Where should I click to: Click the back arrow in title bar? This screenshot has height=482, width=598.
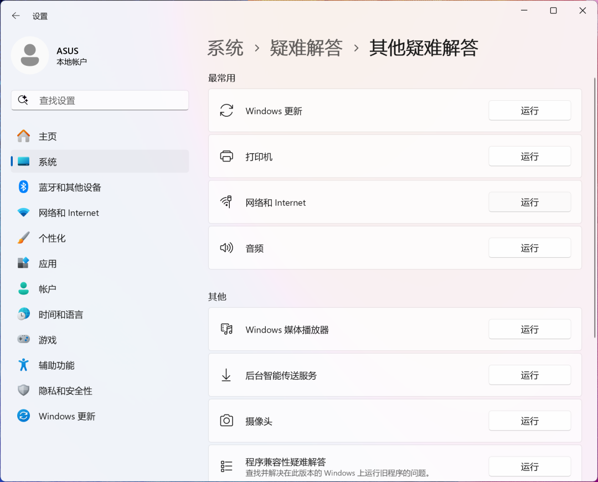pyautogui.click(x=16, y=16)
